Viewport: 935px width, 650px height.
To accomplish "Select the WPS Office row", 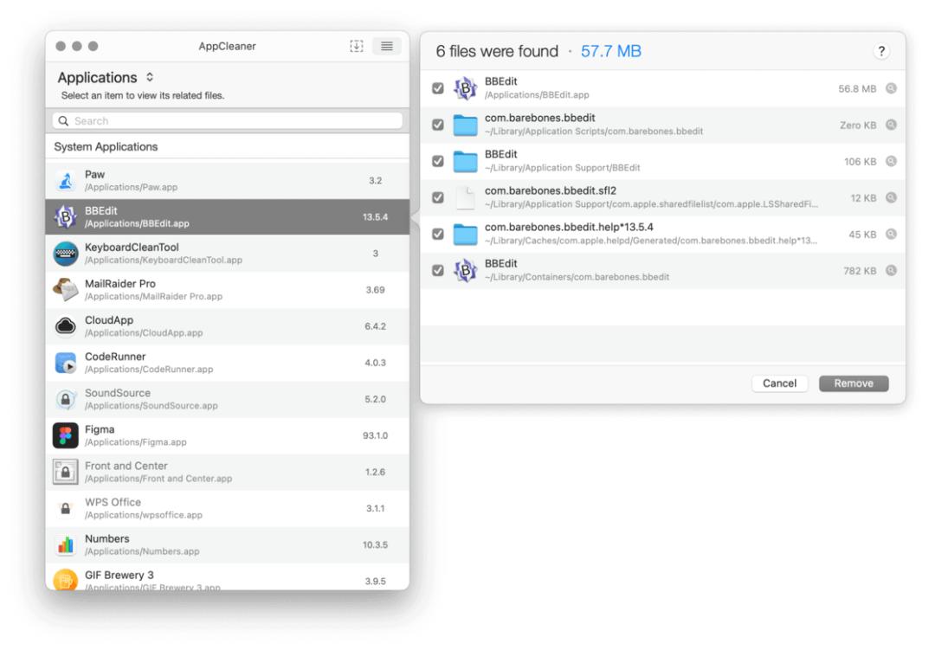I will click(227, 508).
